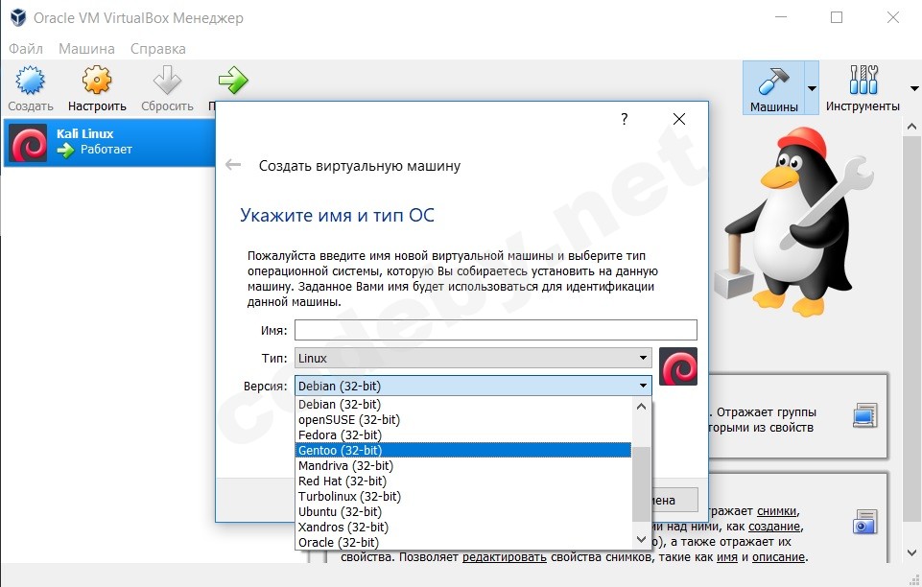Choose Oracle (32-bit) from list
The height and width of the screenshot is (587, 922).
(x=463, y=542)
